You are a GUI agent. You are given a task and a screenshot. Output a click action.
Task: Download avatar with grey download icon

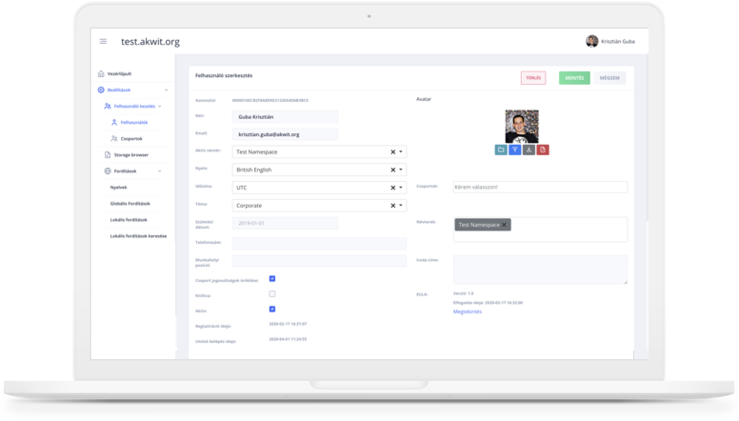[529, 150]
